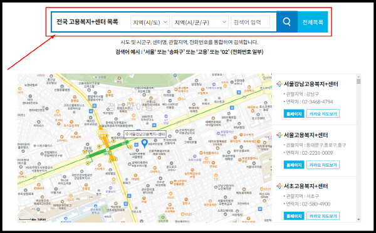The height and width of the screenshot is (233, 376).
Task: Click the 서울강남고용복지+센터 map label
Action: pos(145,134)
